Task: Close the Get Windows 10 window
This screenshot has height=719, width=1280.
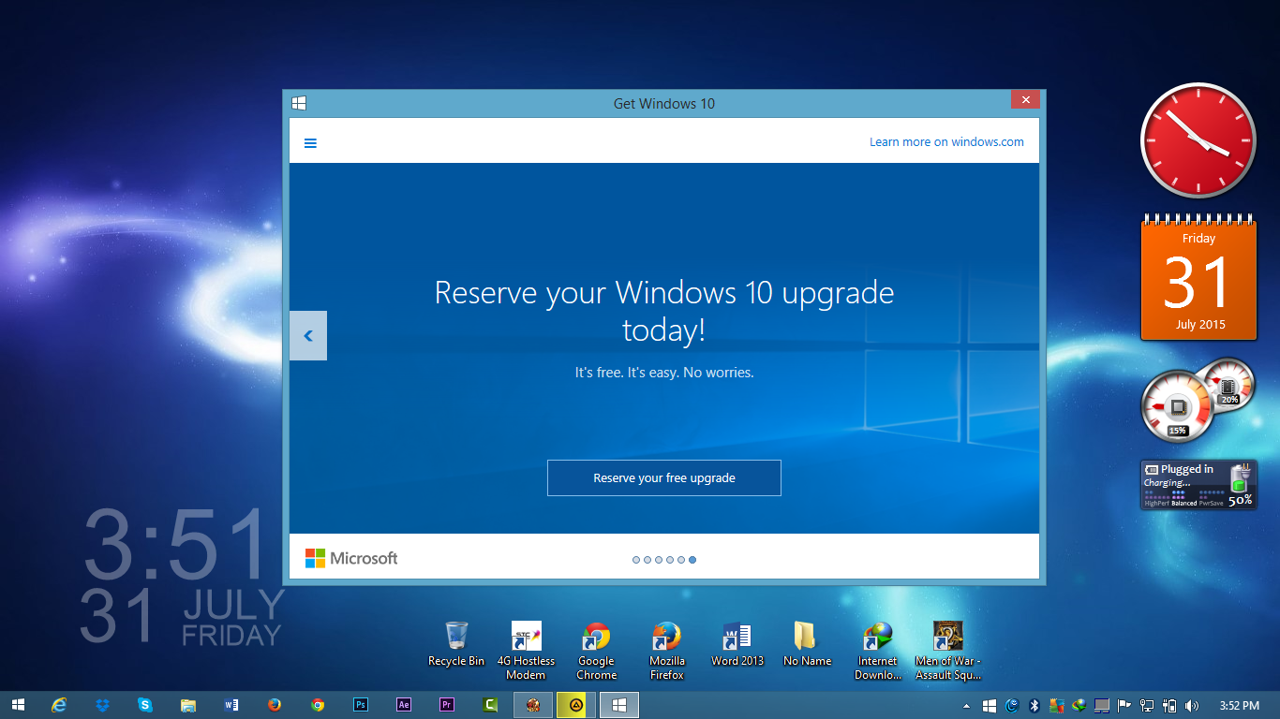Action: [1026, 99]
